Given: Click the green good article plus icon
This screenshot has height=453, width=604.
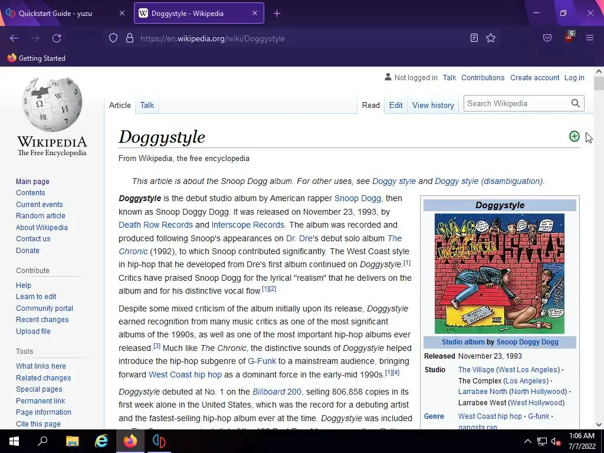Looking at the screenshot, I should coord(574,136).
